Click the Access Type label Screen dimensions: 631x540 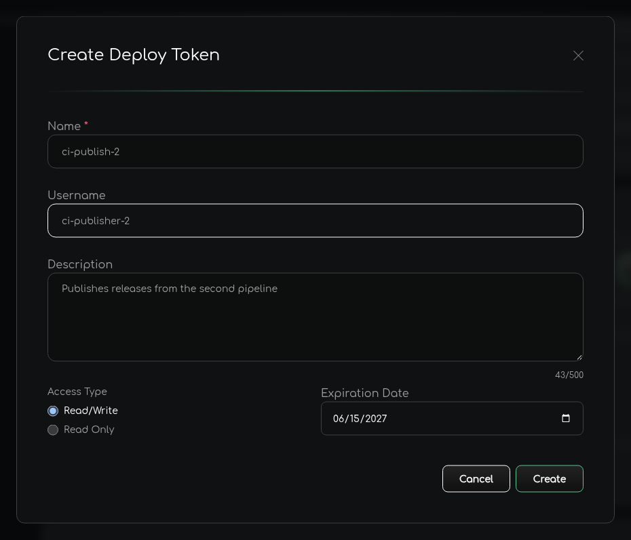click(77, 392)
